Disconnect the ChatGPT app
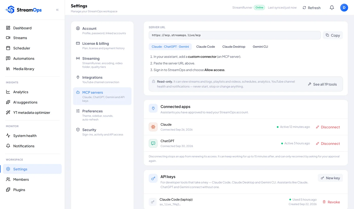 tap(328, 143)
